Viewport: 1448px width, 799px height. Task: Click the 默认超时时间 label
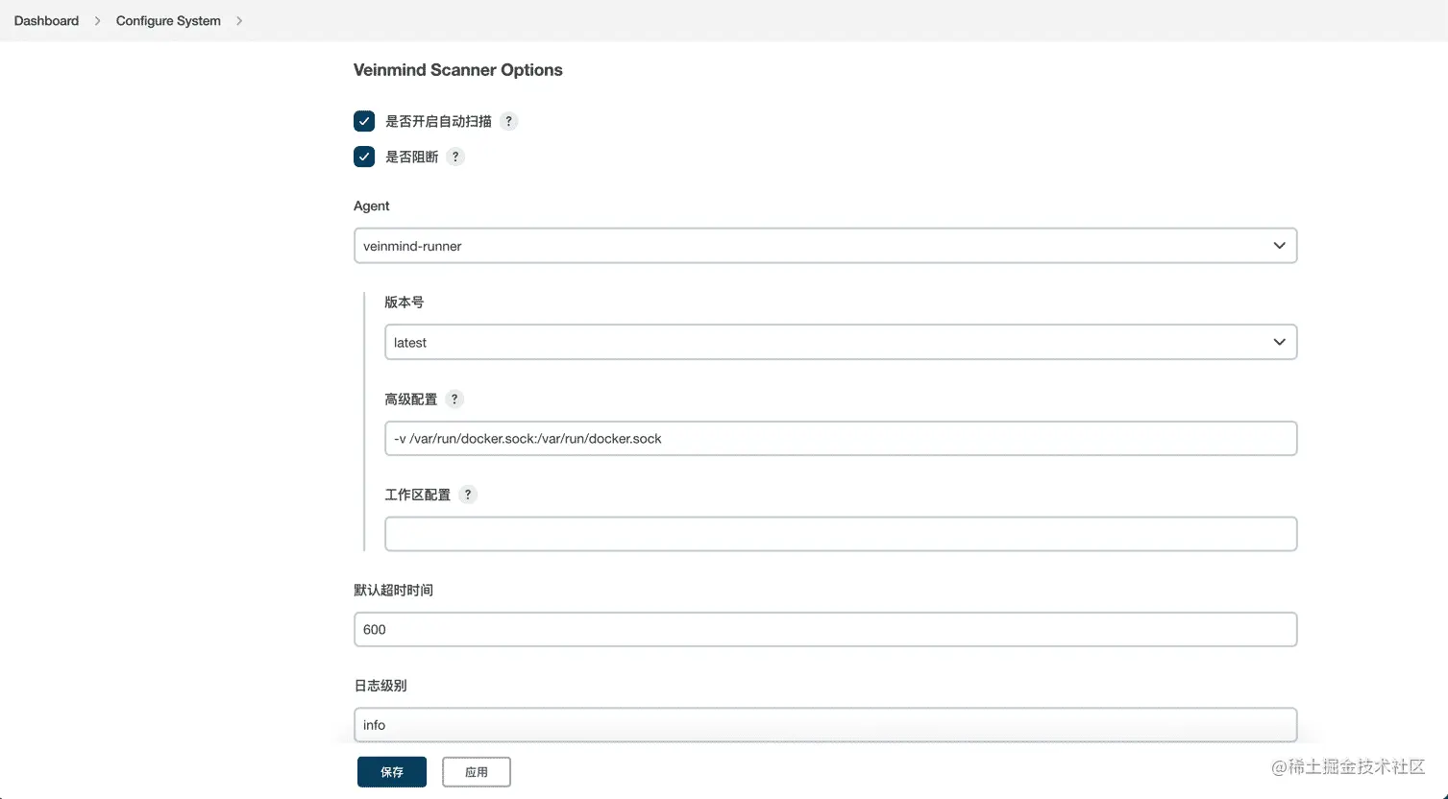coord(394,590)
